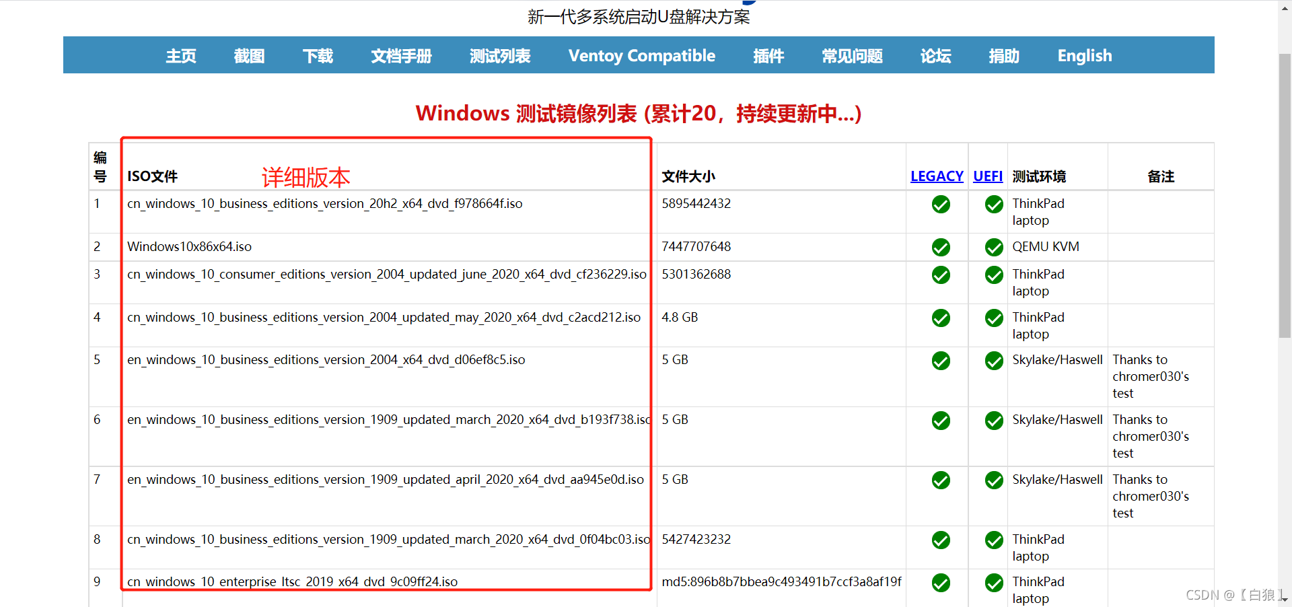
Task: Click LEGACY checkmark for row 9
Action: coord(941,583)
